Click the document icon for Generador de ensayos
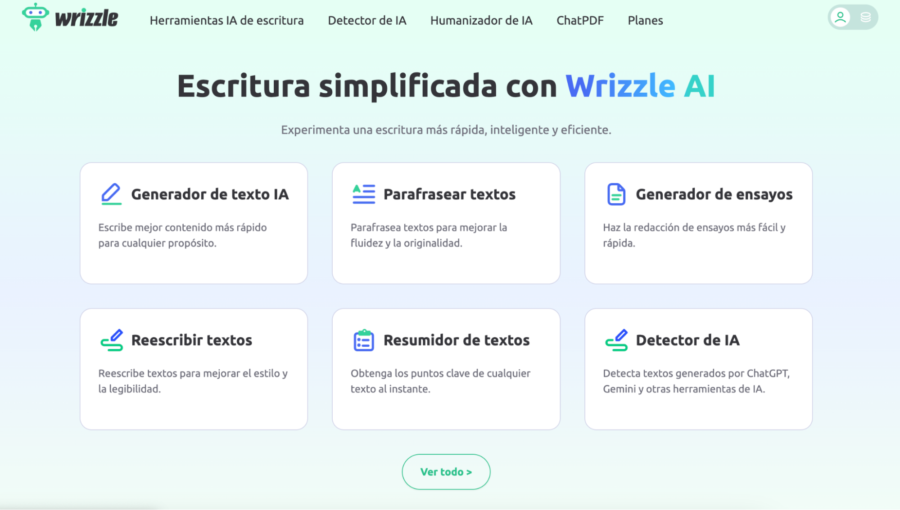The image size is (900, 510). [x=616, y=194]
